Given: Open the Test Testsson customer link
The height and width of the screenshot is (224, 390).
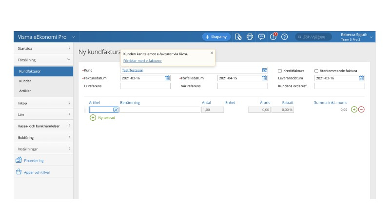Looking at the screenshot, I should pyautogui.click(x=132, y=70).
